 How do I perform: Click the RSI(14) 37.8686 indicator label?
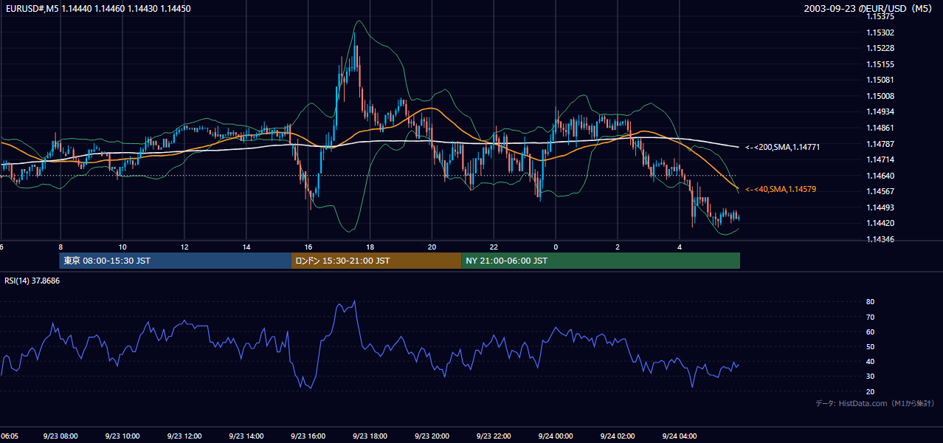coord(32,281)
